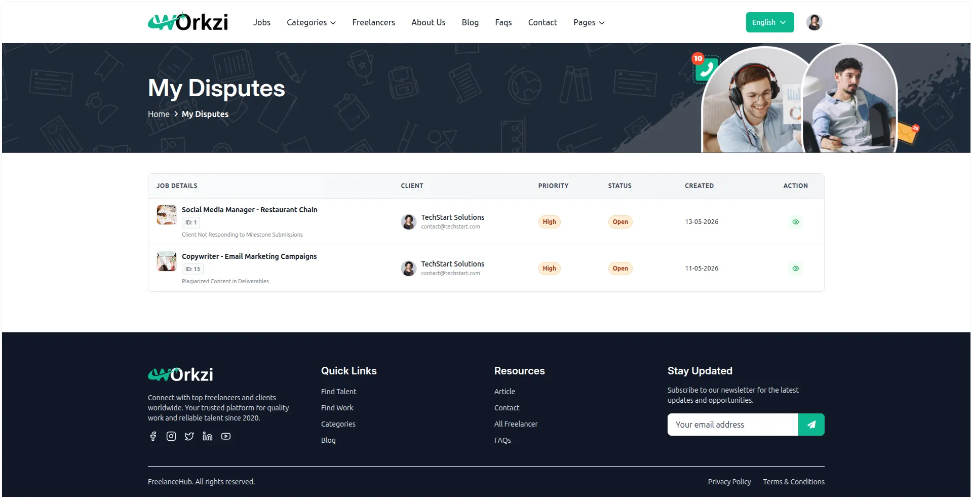Viewport: 971px width, 498px height.
Task: Click the envelope icon in the banner
Action: click(908, 133)
